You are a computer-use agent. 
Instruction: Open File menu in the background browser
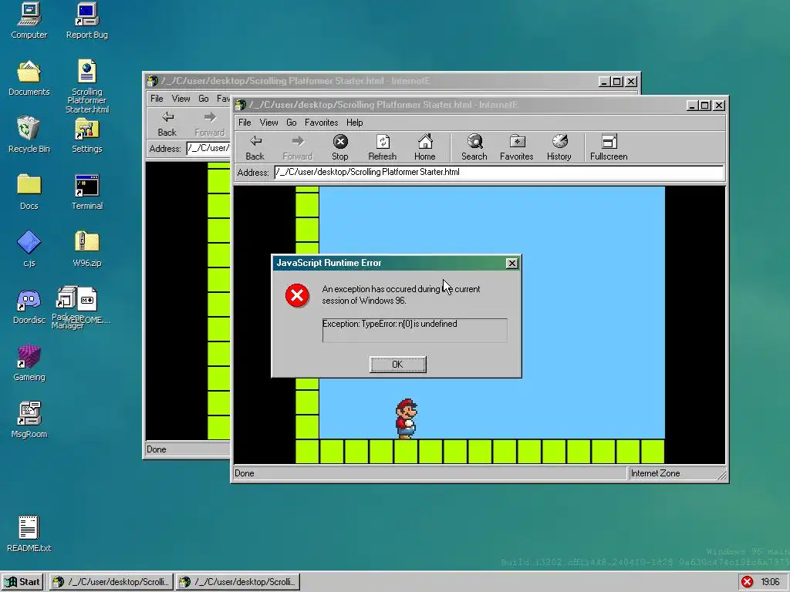[x=157, y=98]
